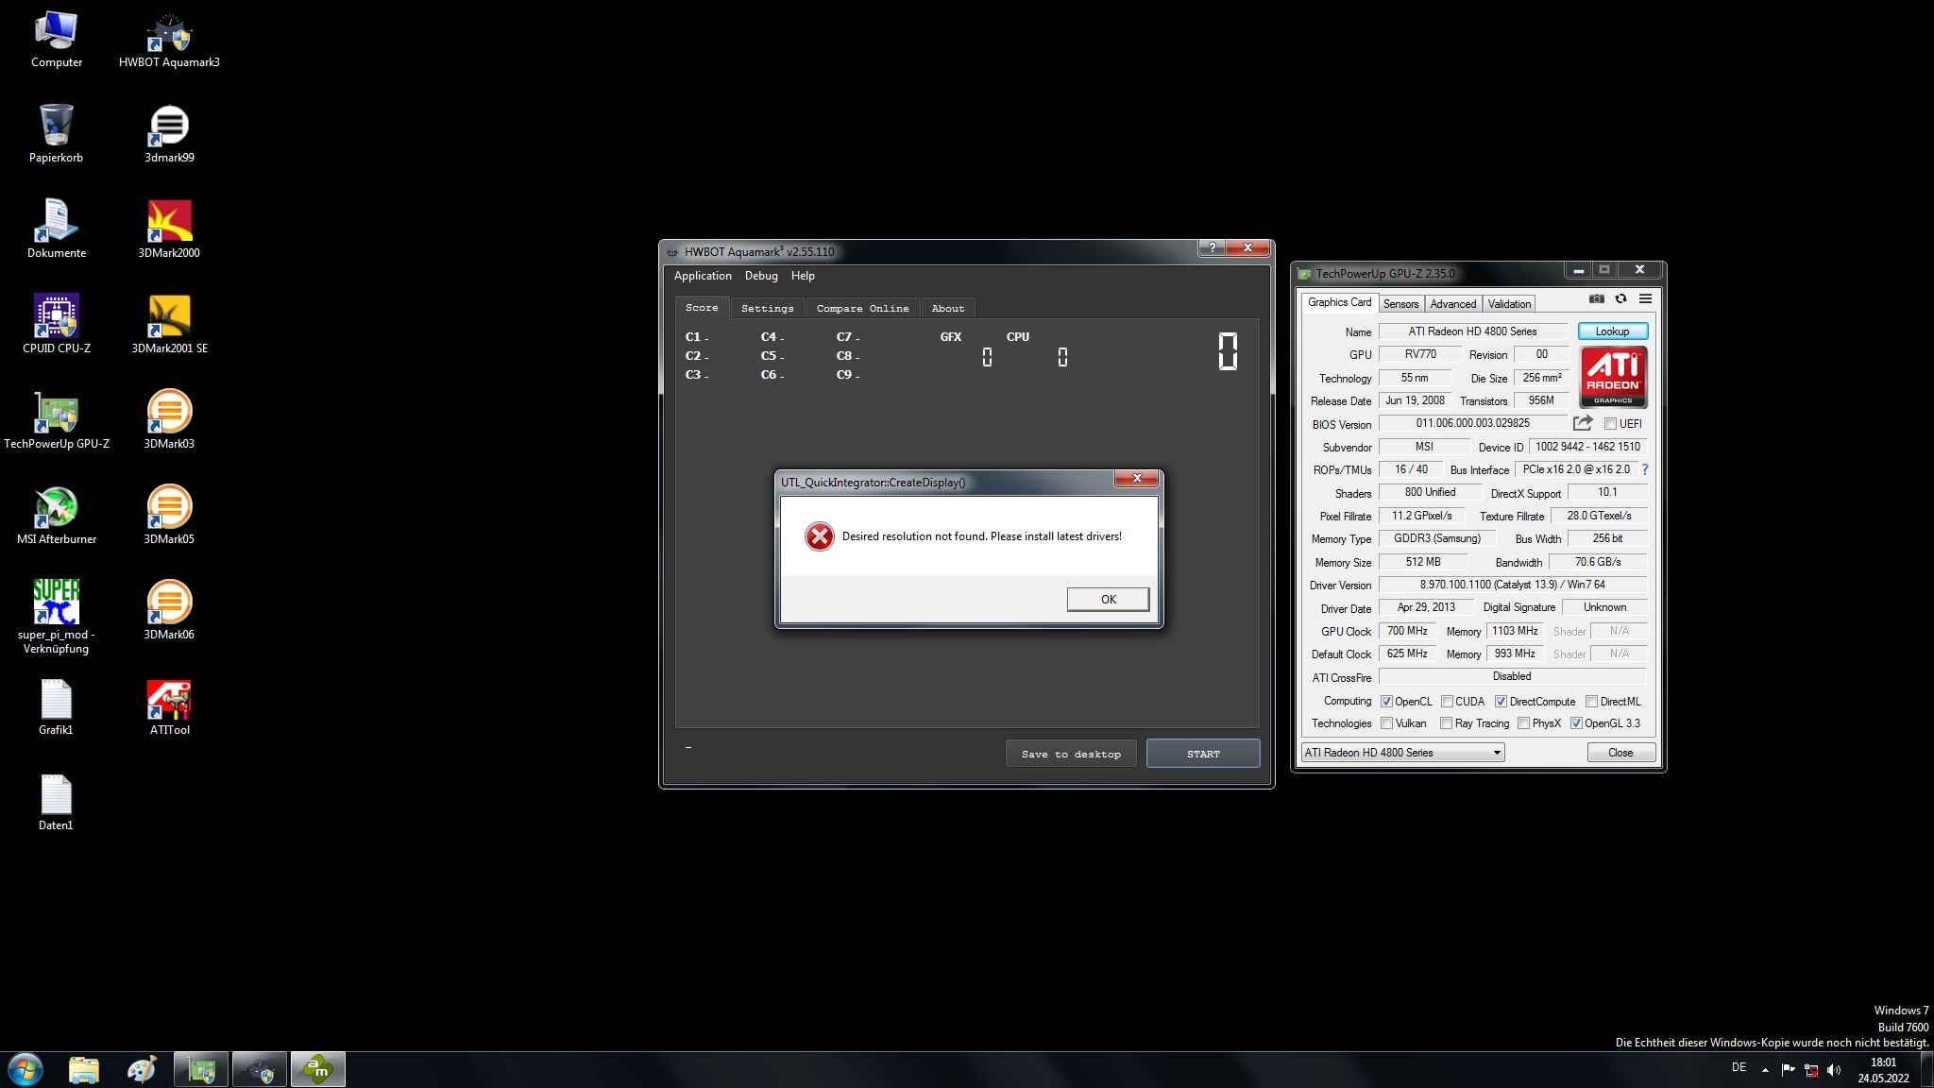Take GPU-Z screenshot with camera icon
1934x1088 pixels.
(1596, 298)
